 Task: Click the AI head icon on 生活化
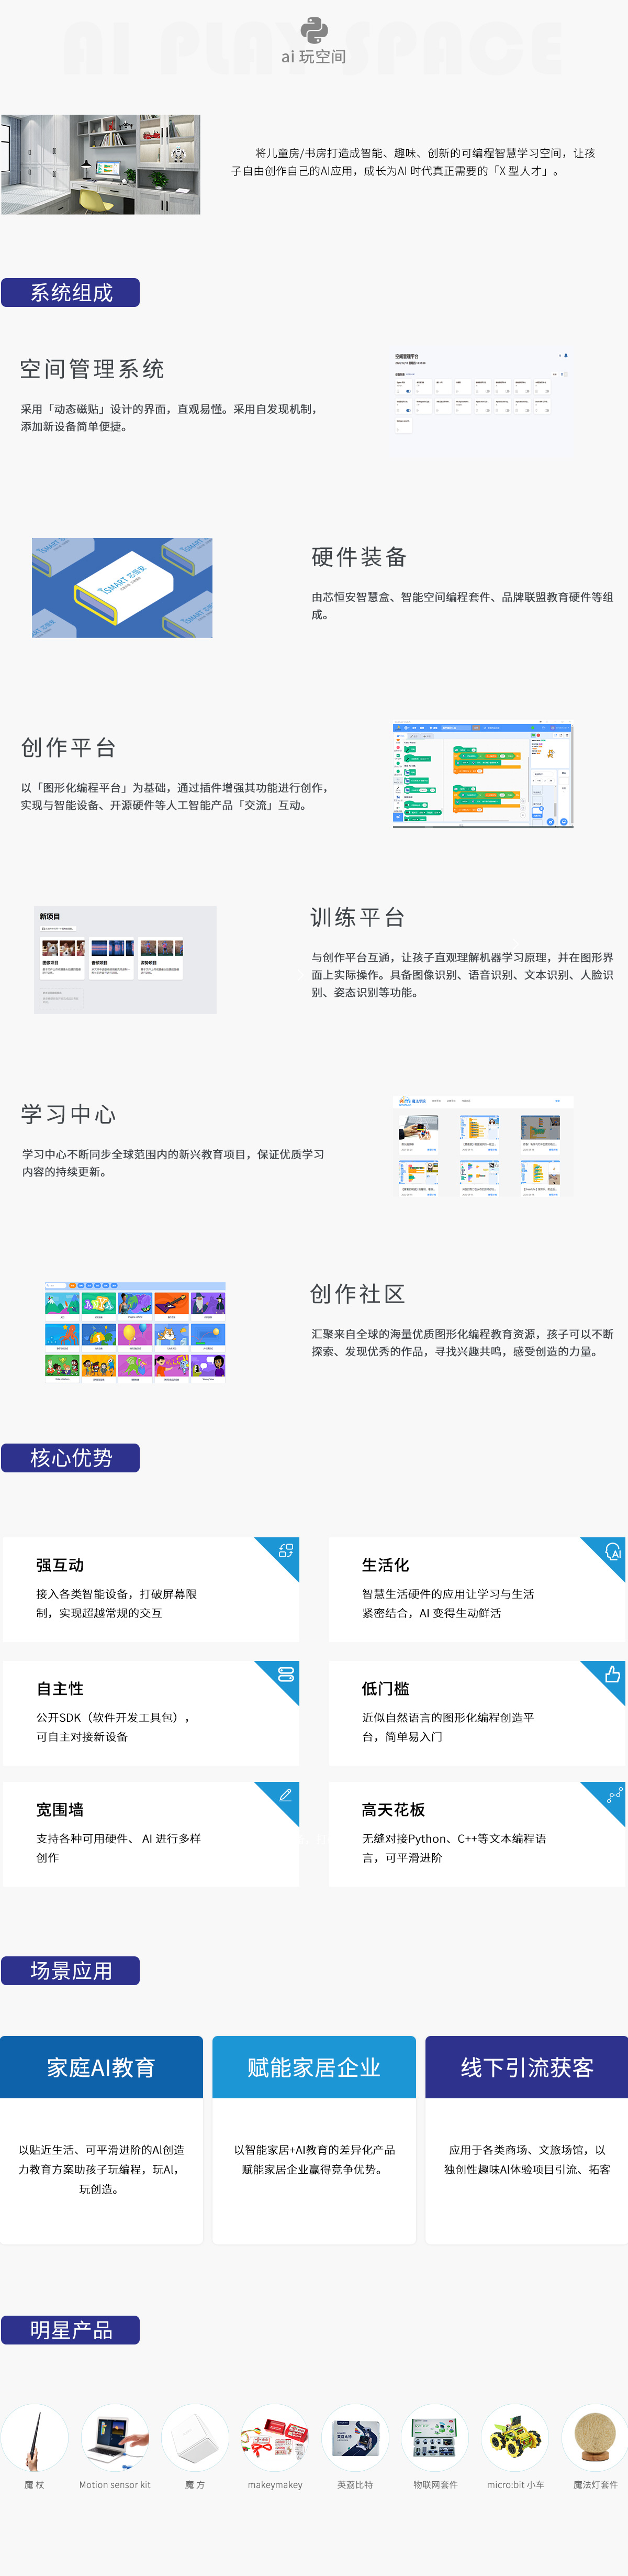613,1552
